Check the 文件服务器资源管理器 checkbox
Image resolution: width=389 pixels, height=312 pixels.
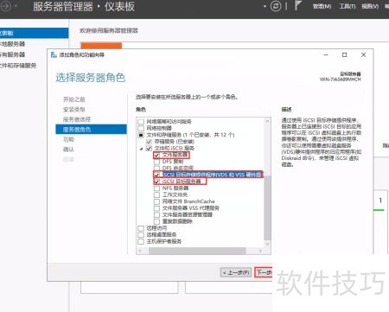[156, 214]
